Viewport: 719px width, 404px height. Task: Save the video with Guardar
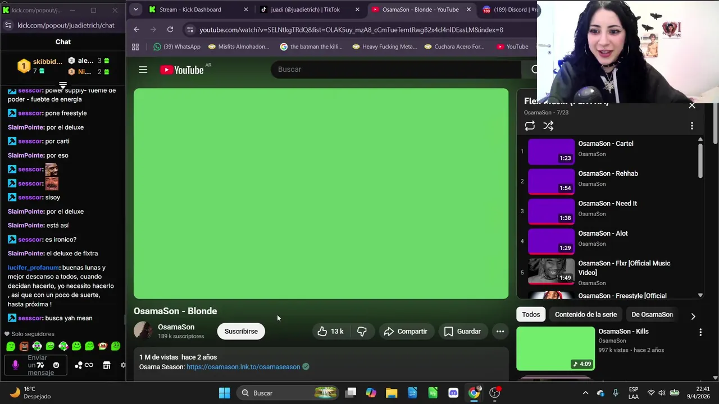[462, 332]
